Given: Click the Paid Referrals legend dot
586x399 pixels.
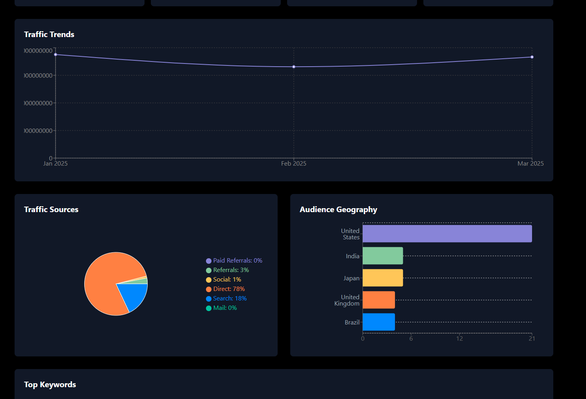Looking at the screenshot, I should point(209,261).
